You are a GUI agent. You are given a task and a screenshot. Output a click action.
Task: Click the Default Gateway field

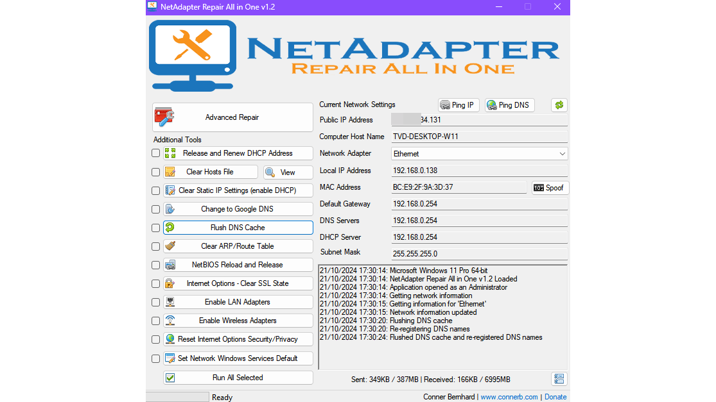[x=480, y=204]
